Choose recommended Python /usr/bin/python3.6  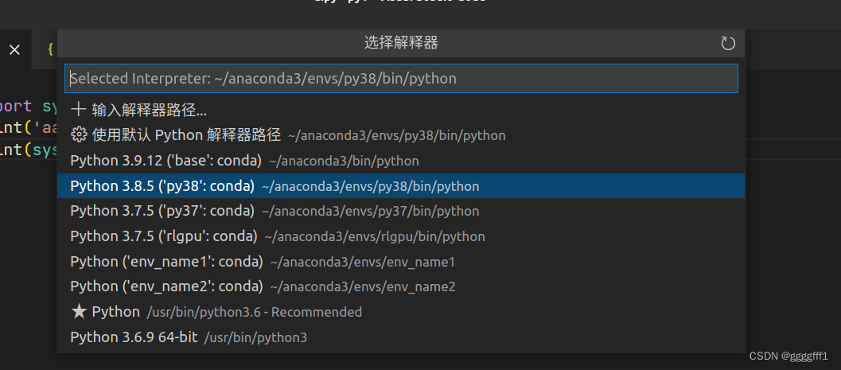pyautogui.click(x=401, y=312)
